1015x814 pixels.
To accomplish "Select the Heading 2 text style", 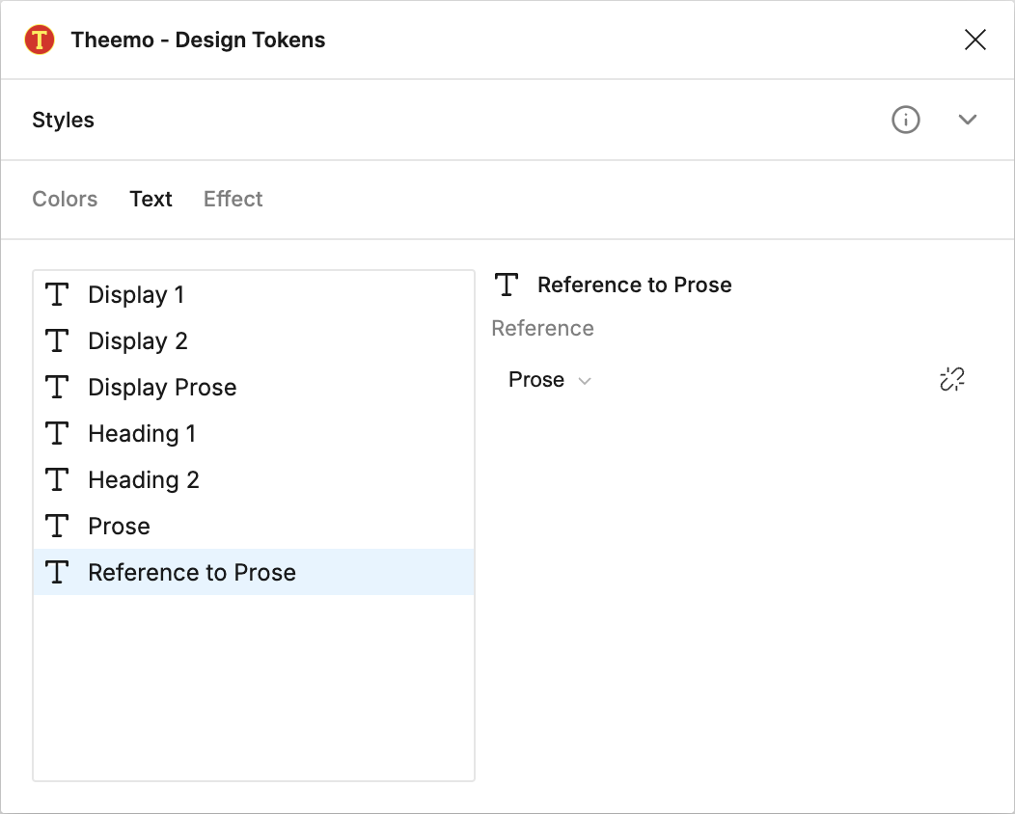I will pyautogui.click(x=144, y=480).
